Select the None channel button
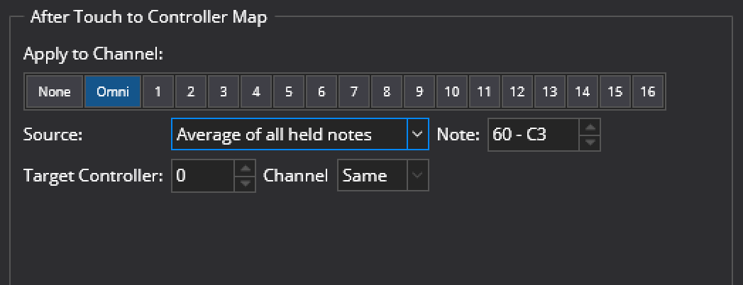 (55, 92)
